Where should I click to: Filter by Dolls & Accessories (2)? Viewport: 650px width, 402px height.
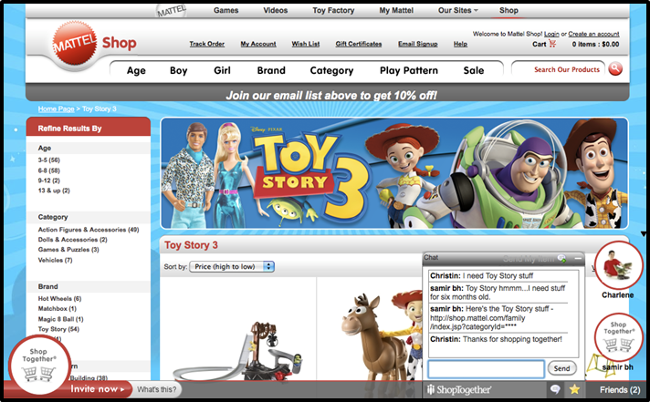point(72,240)
